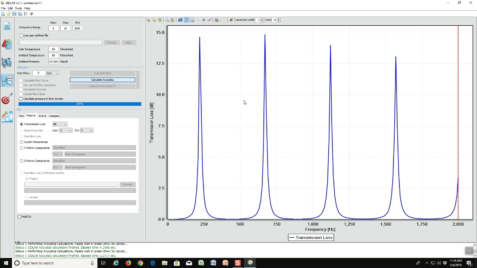
Task: Click the red dashed cursor line on plot
Action: tap(458, 123)
